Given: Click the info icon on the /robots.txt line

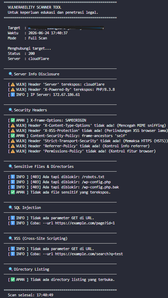Looking at the screenshot, I should click(x=13, y=177).
